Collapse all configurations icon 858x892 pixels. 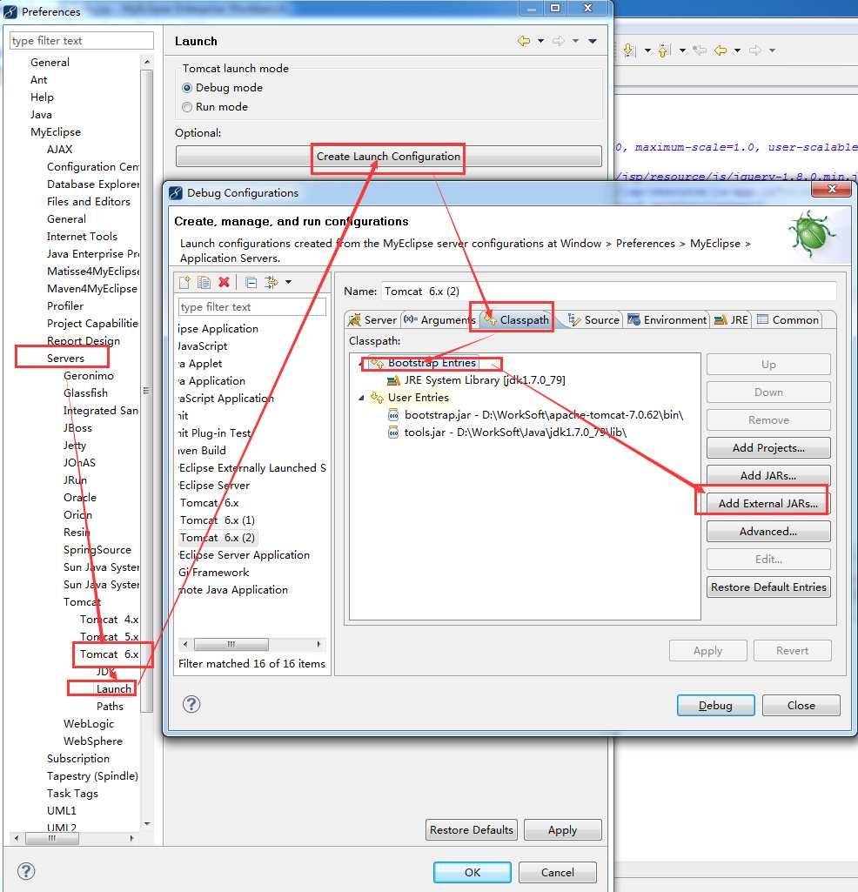tap(251, 282)
